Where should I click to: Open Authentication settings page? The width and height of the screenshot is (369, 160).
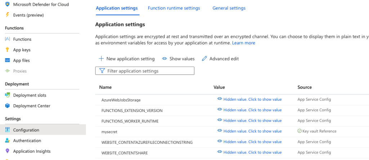[27, 140]
